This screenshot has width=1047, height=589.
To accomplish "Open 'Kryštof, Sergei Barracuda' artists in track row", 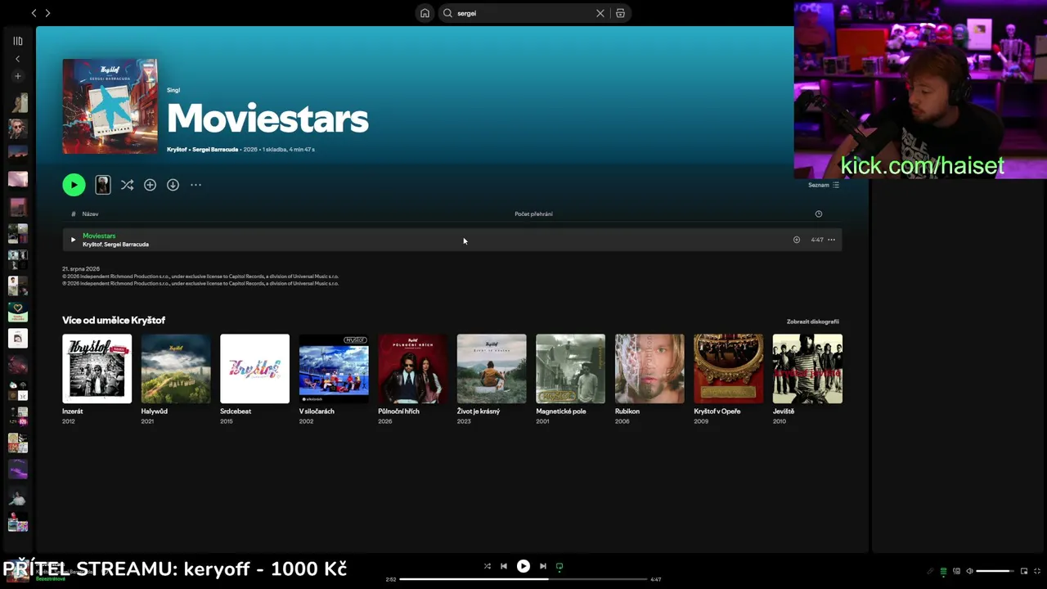I will pos(115,245).
